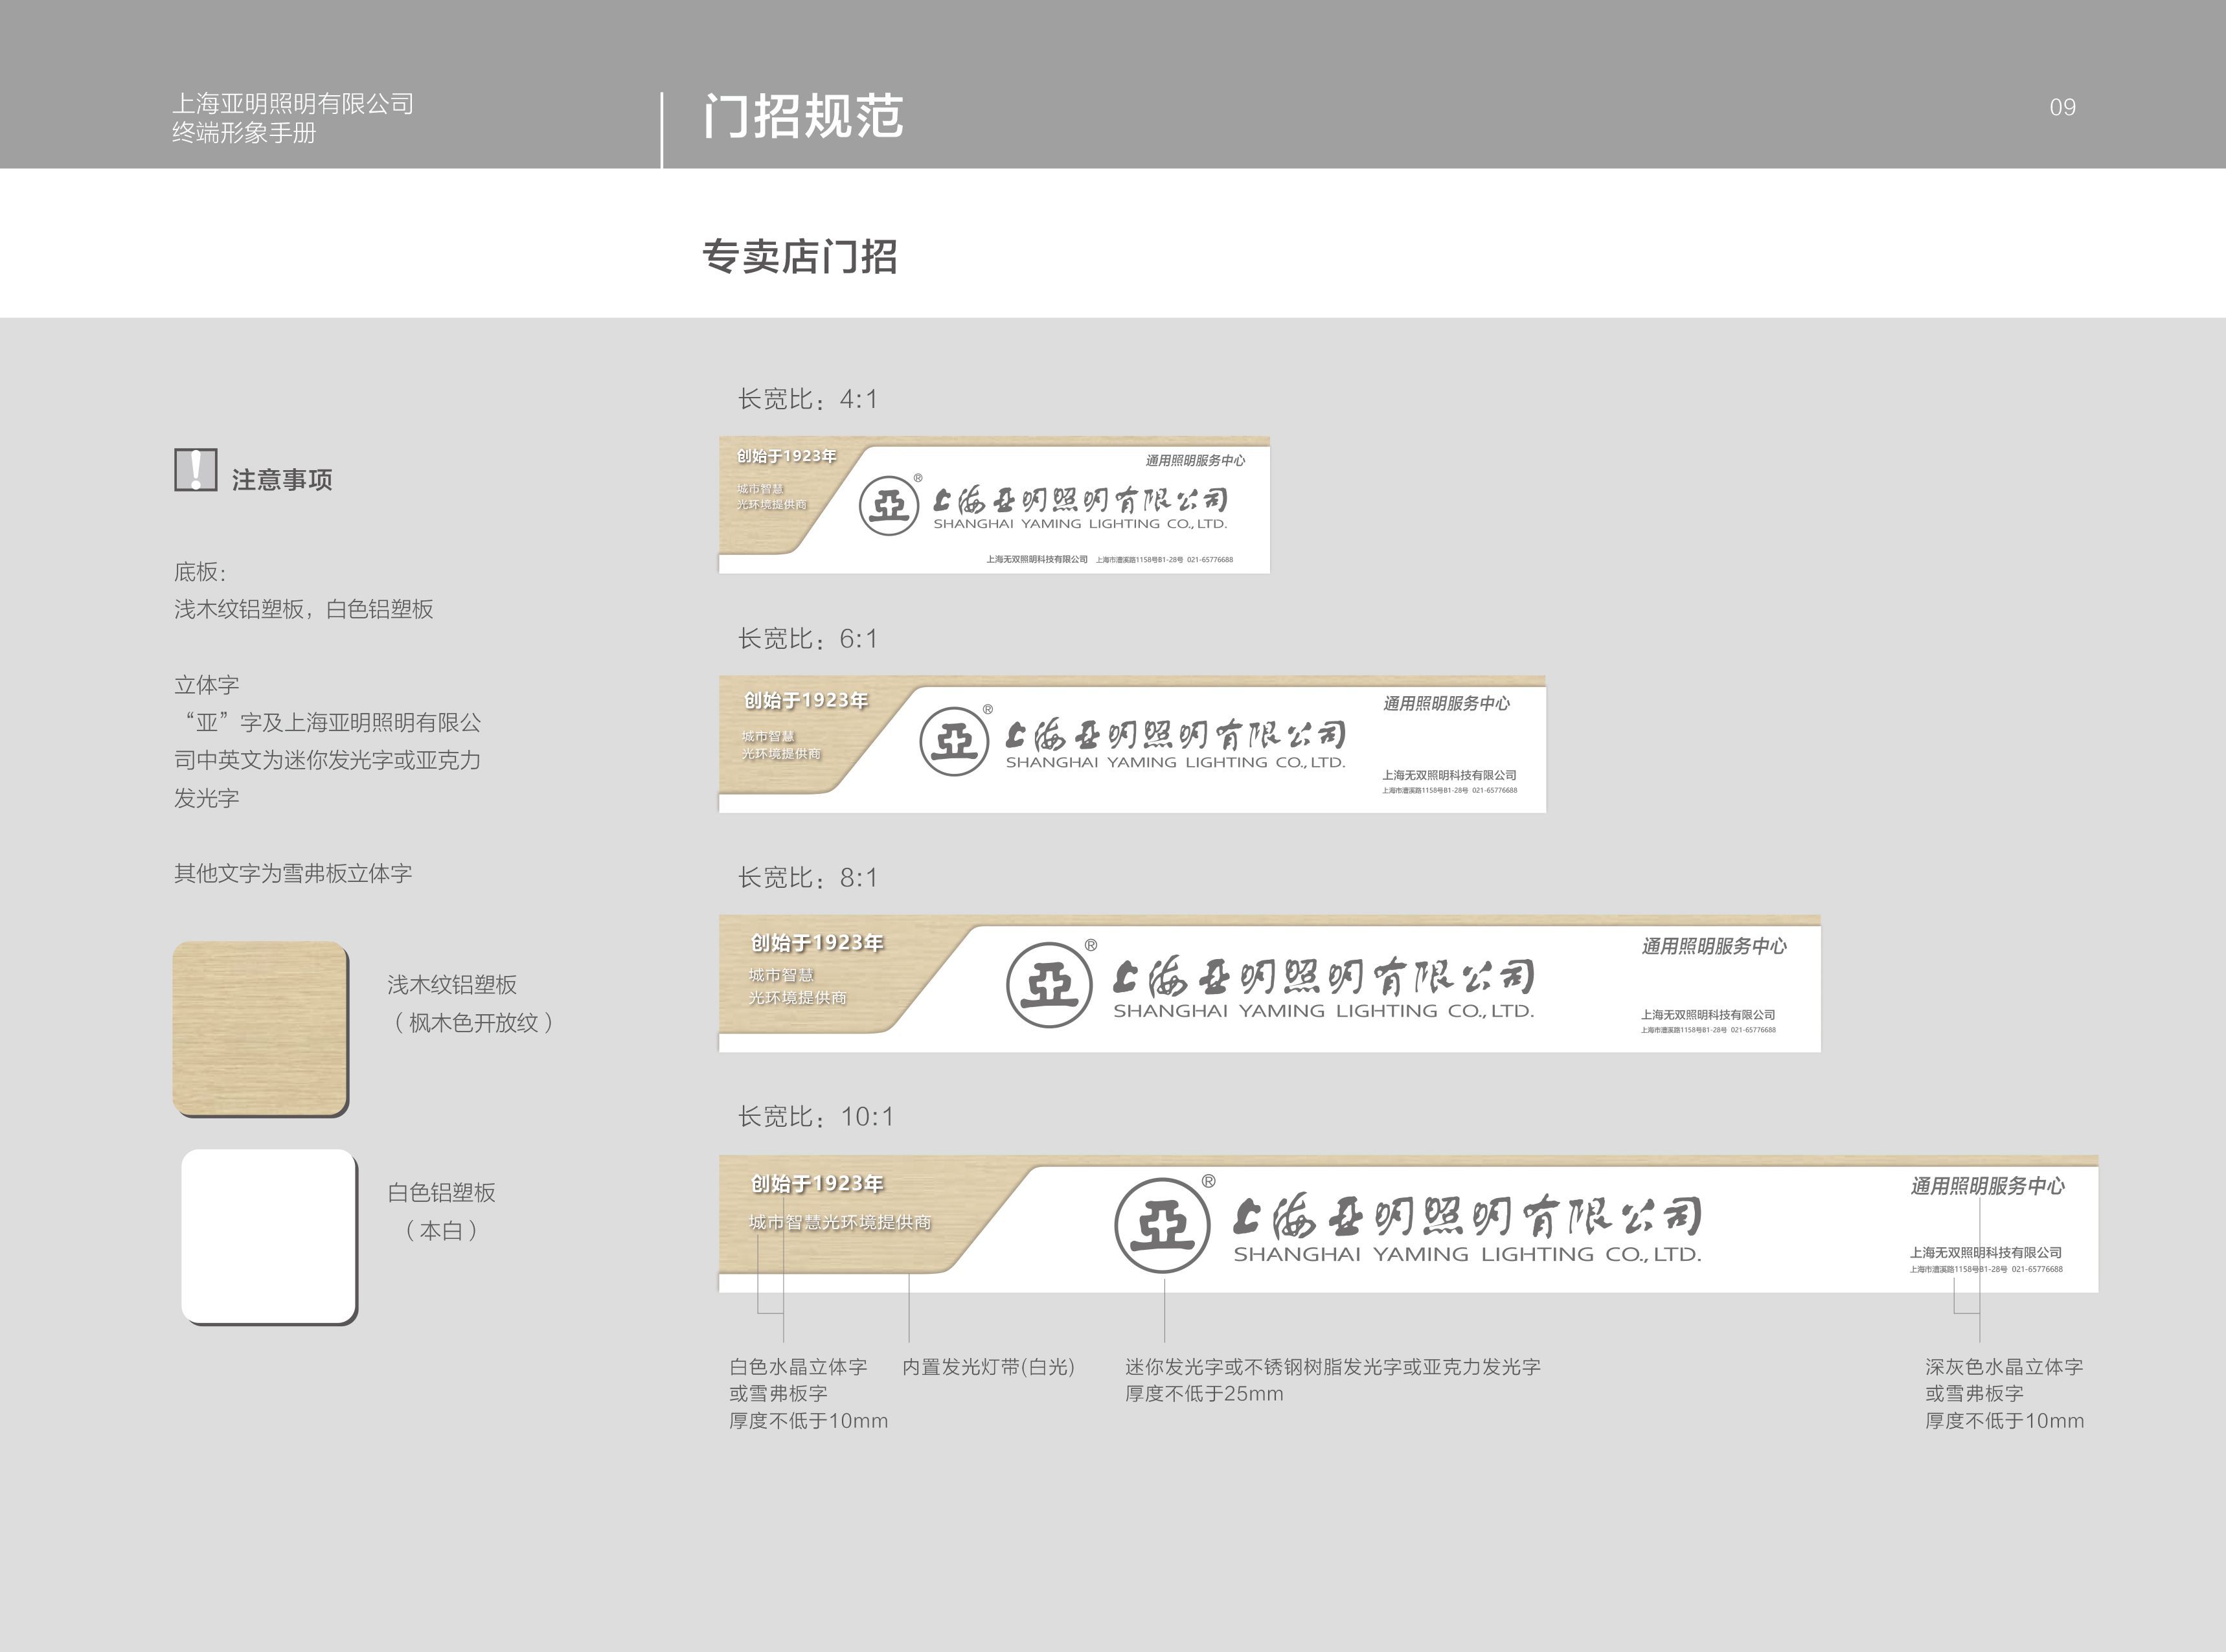Click the label 长宽比：4:1
This screenshot has width=2226, height=1652.
pyautogui.click(x=808, y=399)
